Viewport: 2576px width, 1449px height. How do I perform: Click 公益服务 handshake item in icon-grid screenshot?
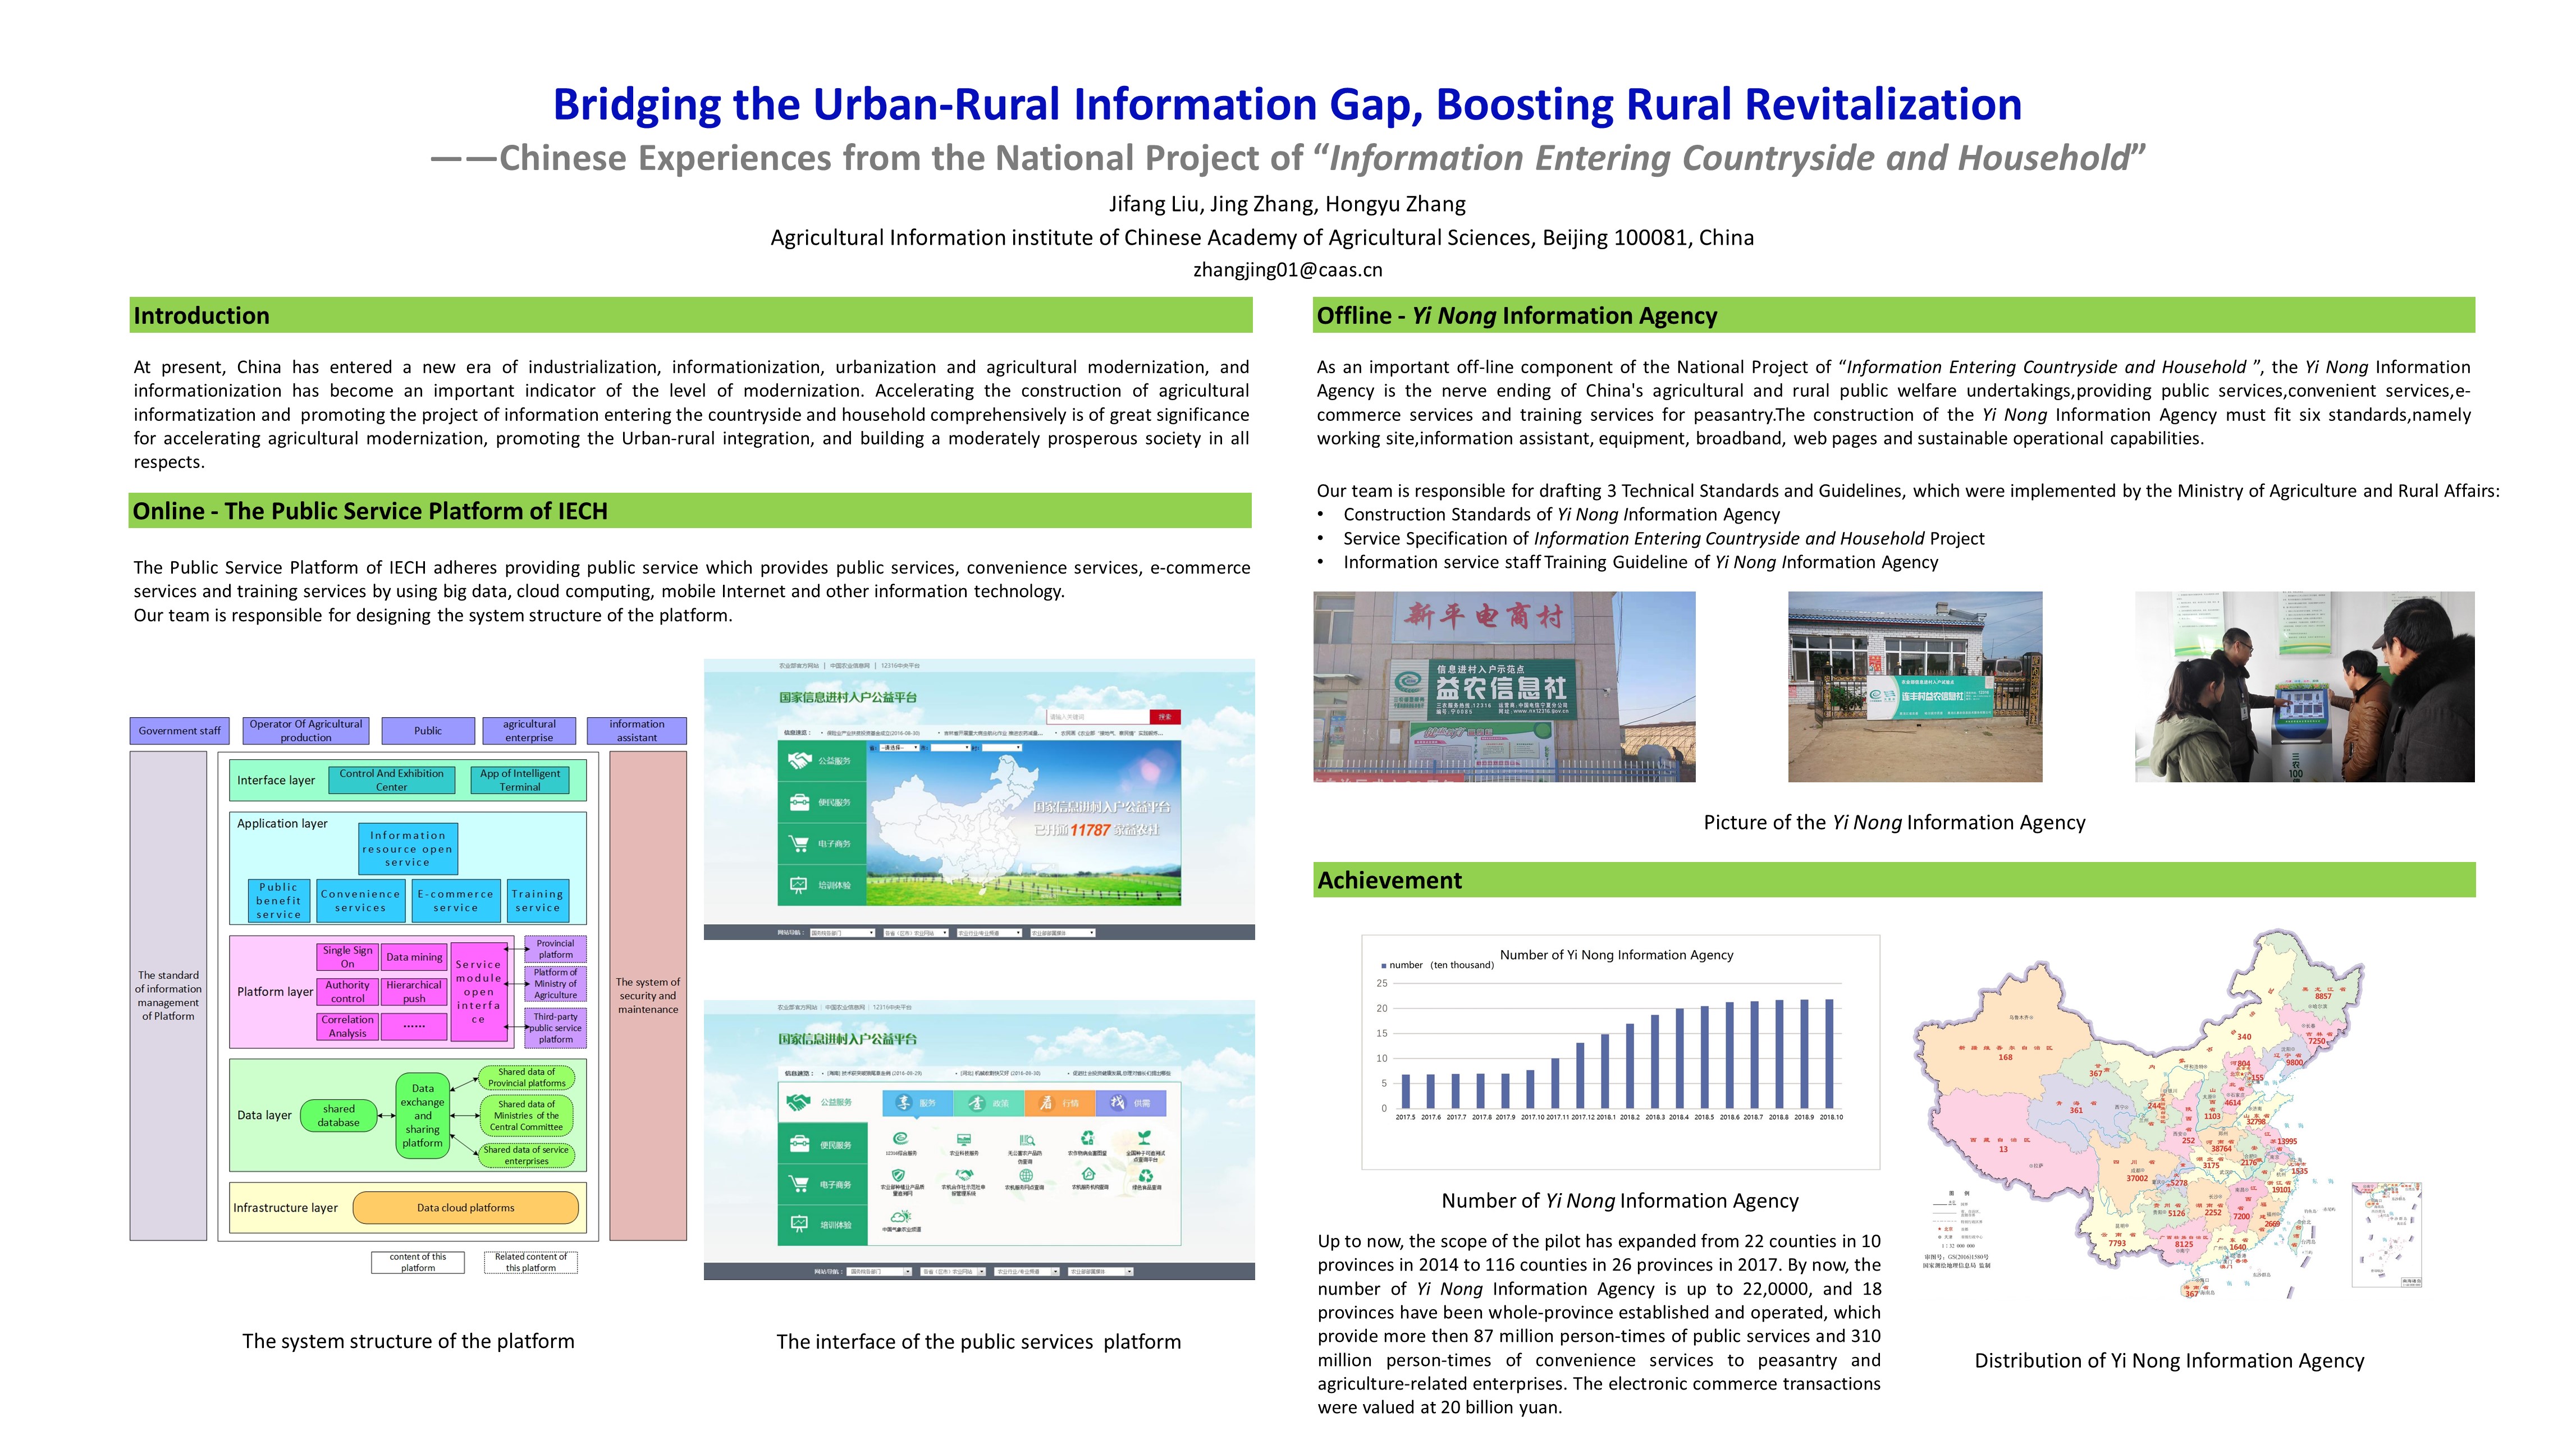tap(823, 1102)
